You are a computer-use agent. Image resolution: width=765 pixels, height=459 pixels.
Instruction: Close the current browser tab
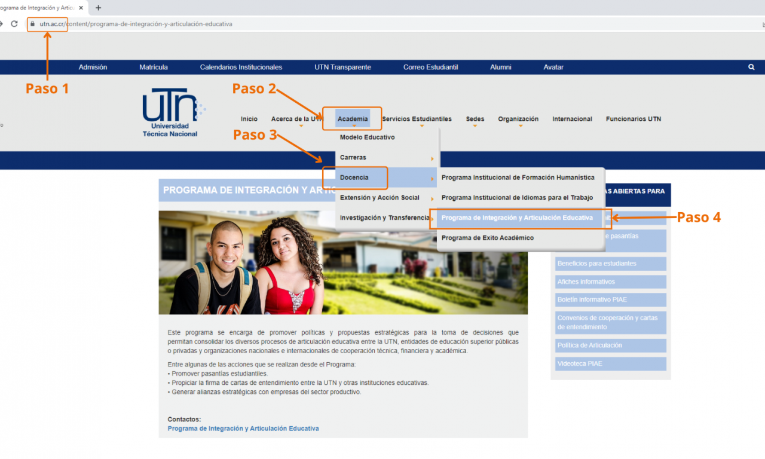click(80, 8)
